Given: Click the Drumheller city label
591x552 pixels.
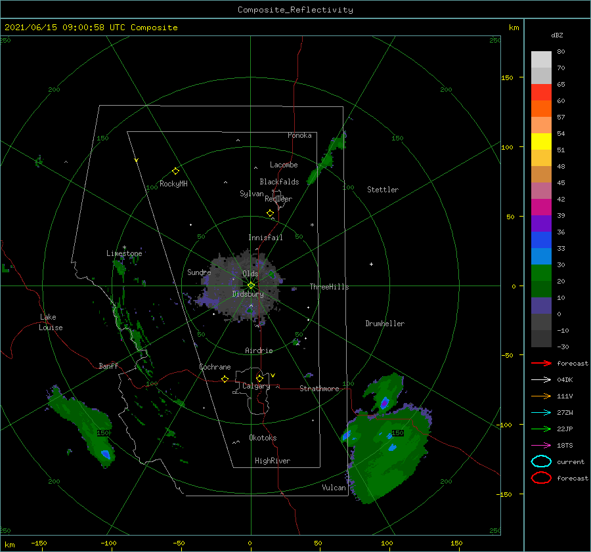Looking at the screenshot, I should [x=385, y=324].
